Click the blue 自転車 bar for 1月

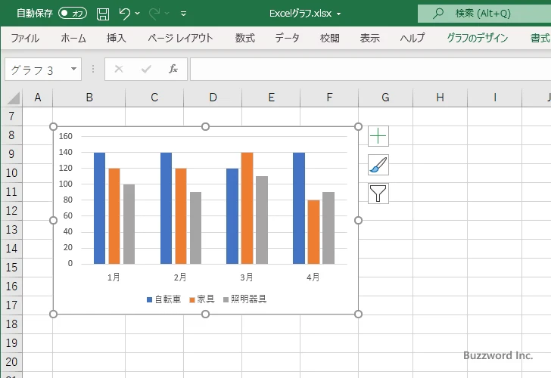[x=99, y=208]
